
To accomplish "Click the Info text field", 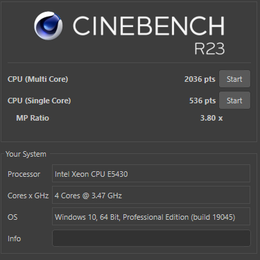I will (151, 239).
